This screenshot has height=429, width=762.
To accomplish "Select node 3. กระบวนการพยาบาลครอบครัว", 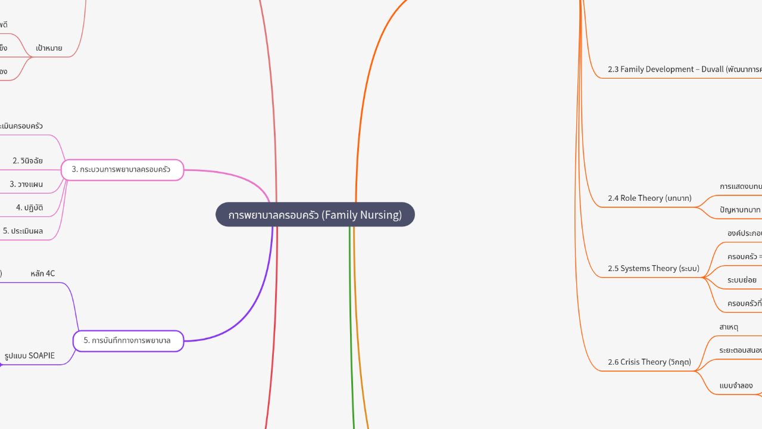I will [122, 170].
